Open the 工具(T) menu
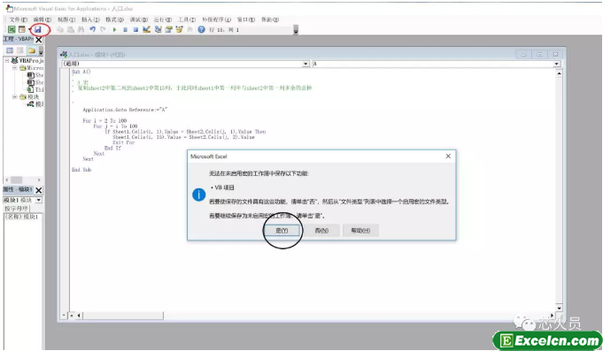603x351 pixels. (187, 19)
